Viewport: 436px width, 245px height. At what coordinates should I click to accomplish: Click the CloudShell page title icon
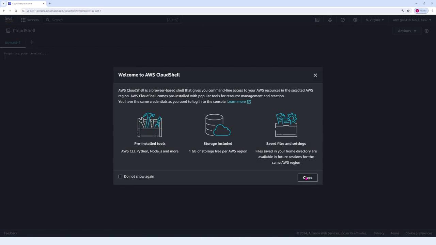tap(8, 31)
